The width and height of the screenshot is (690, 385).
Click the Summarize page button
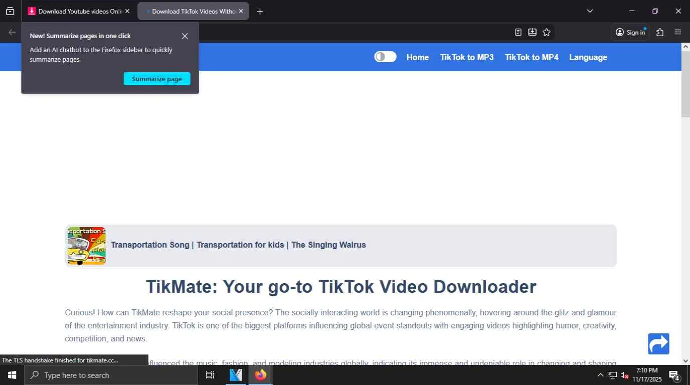[x=157, y=79]
